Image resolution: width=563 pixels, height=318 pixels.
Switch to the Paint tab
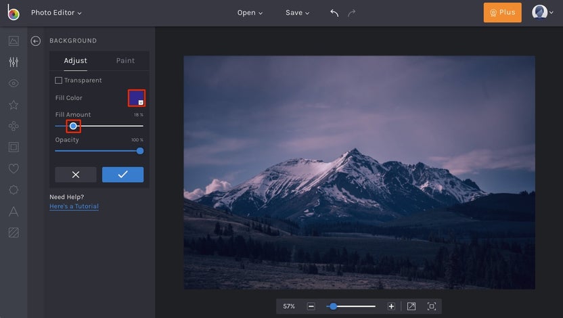125,61
